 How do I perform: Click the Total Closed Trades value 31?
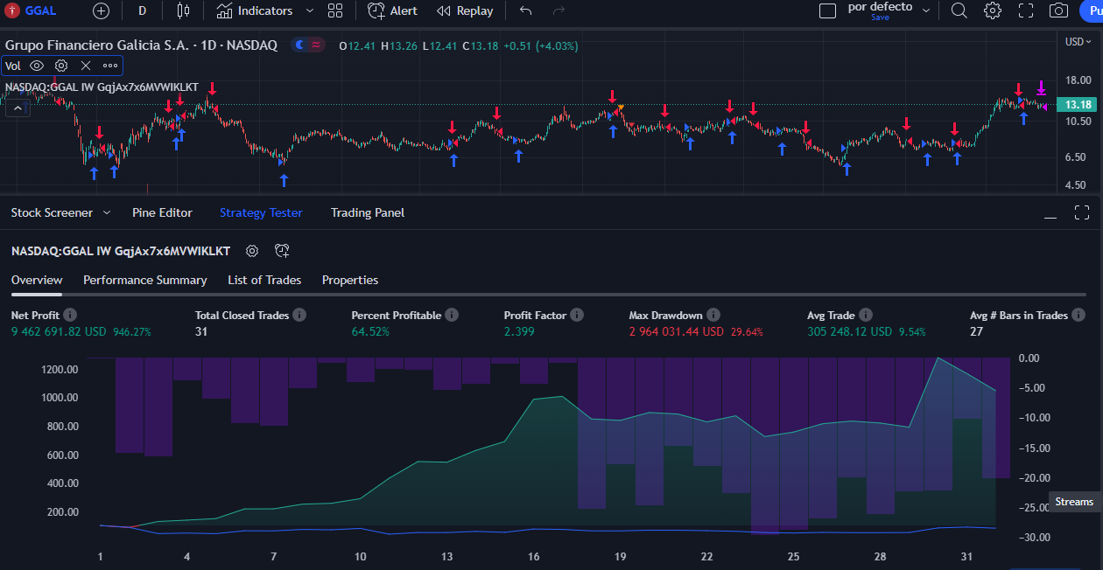tap(201, 332)
